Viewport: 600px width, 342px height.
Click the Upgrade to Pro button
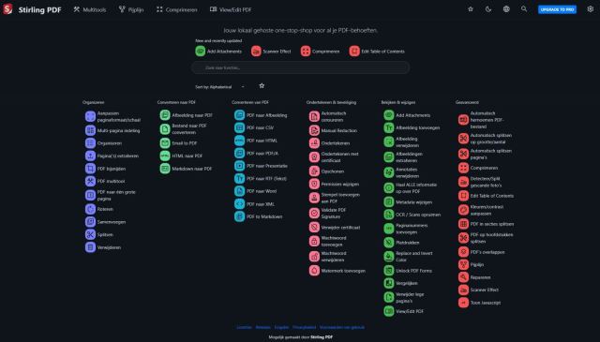tap(557, 9)
